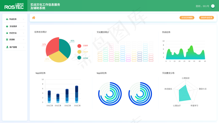Expand the 作战任务 chevron arrow
Screen dimensions: 219x123
click(x=23, y=19)
